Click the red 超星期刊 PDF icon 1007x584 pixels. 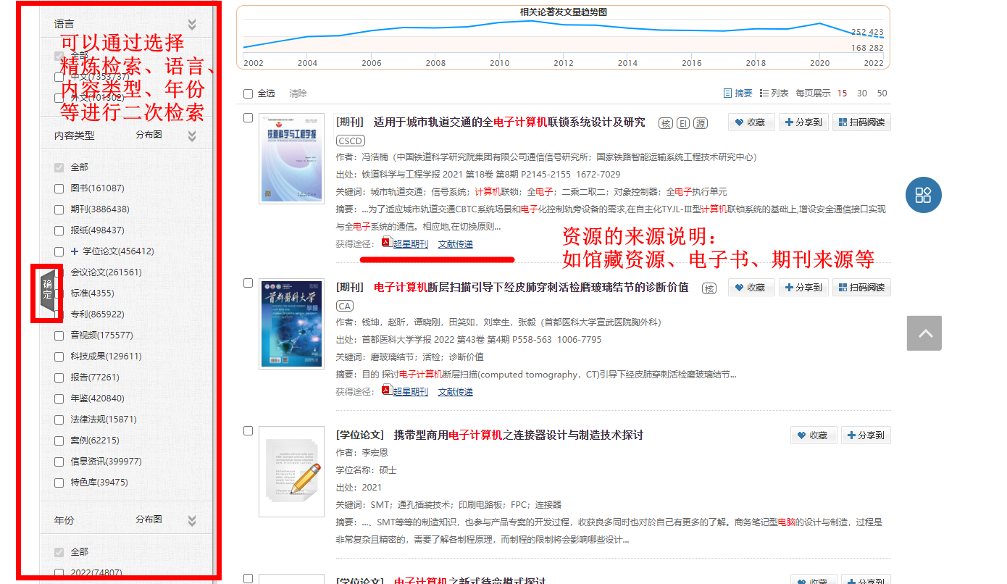point(386,241)
